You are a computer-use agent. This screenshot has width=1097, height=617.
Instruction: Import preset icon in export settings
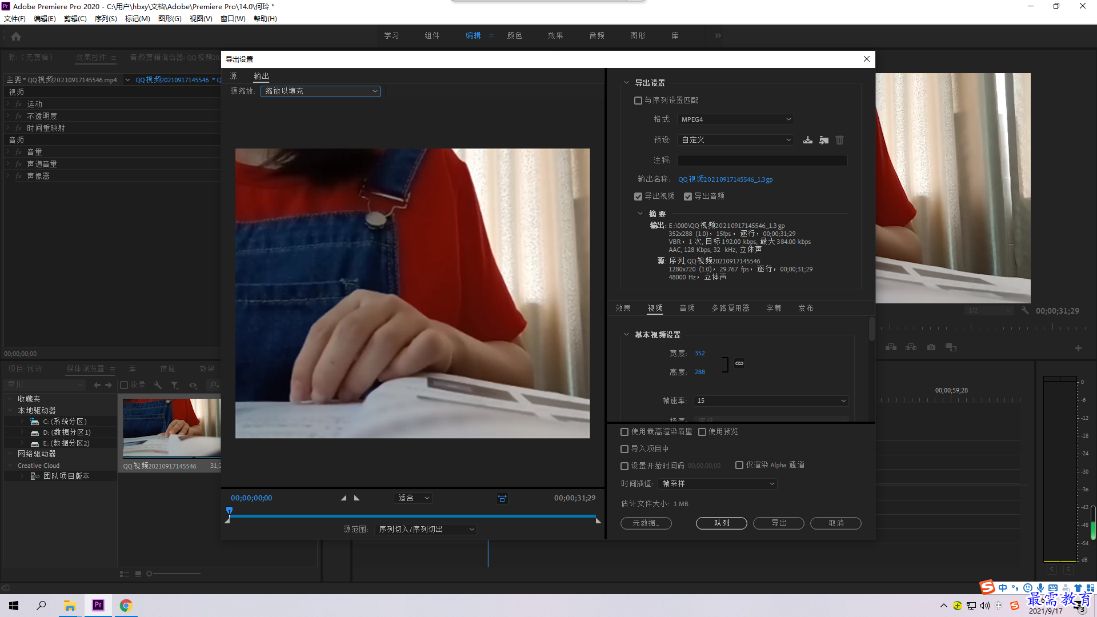click(824, 140)
